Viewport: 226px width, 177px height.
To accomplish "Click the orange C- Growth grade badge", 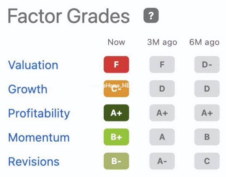I will 116,89.
